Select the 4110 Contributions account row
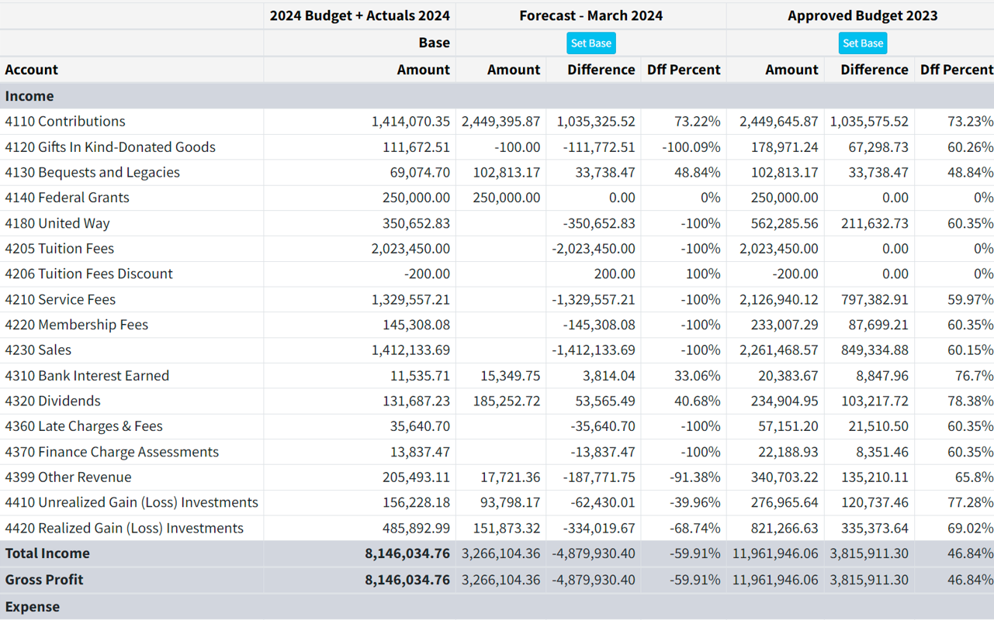This screenshot has width=994, height=620. coord(497,122)
